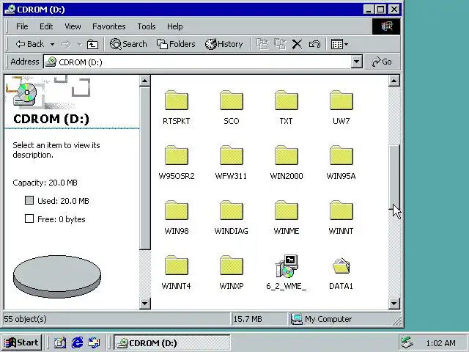Click the Search toolbar button
The height and width of the screenshot is (352, 469).
128,44
